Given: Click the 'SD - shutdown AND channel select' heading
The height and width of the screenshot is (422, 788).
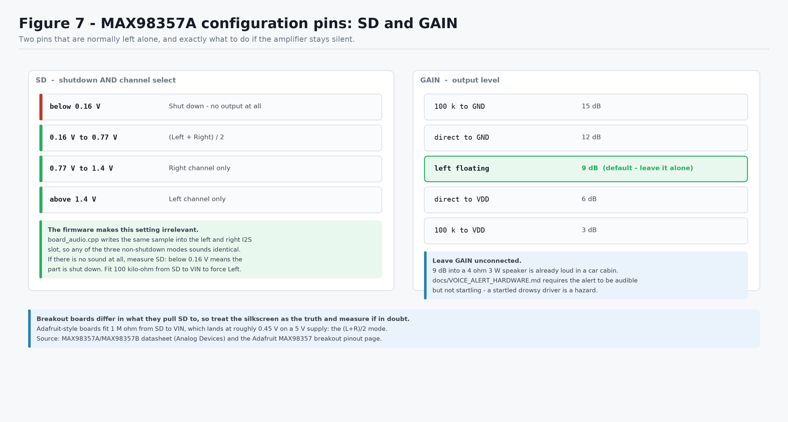Looking at the screenshot, I should [106, 80].
